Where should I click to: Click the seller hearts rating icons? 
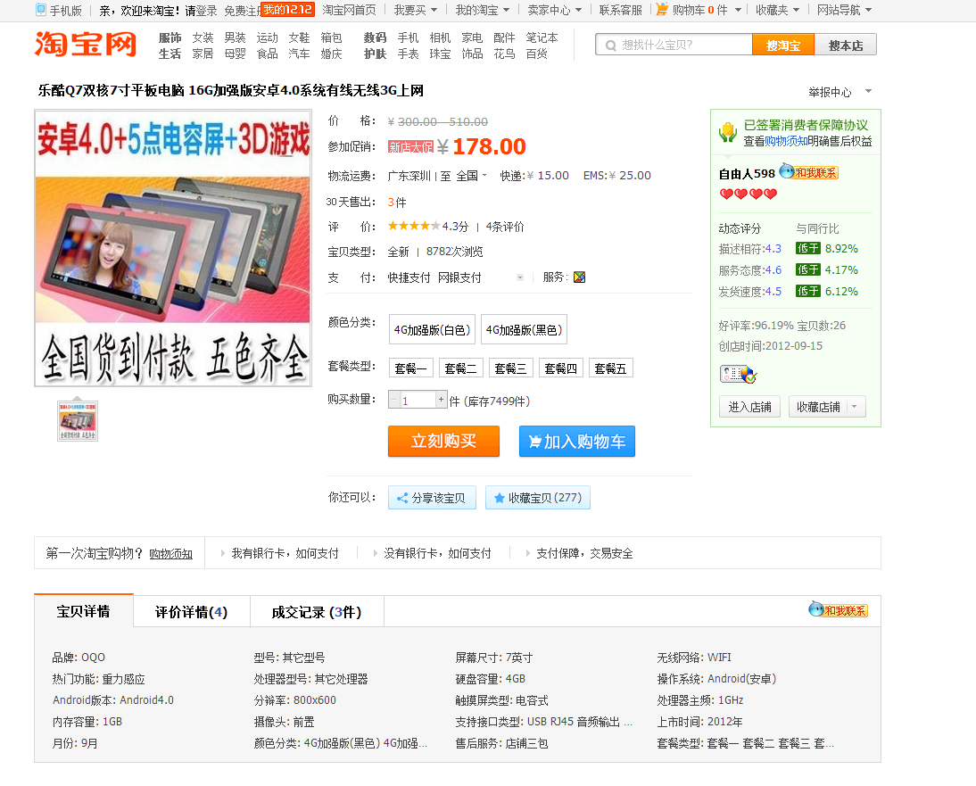click(749, 194)
